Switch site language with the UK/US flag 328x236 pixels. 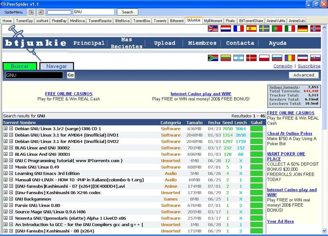pos(213,28)
